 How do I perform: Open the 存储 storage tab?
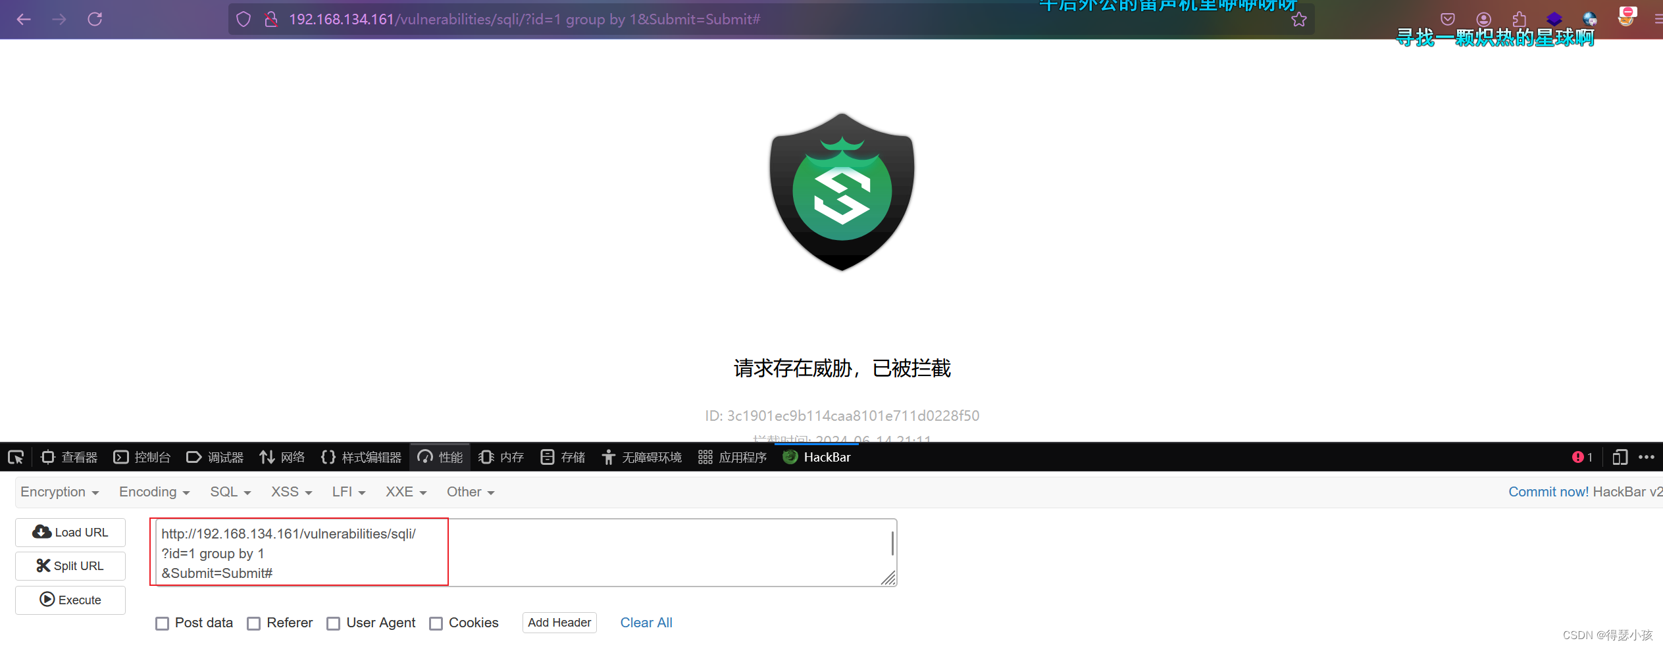pos(563,457)
